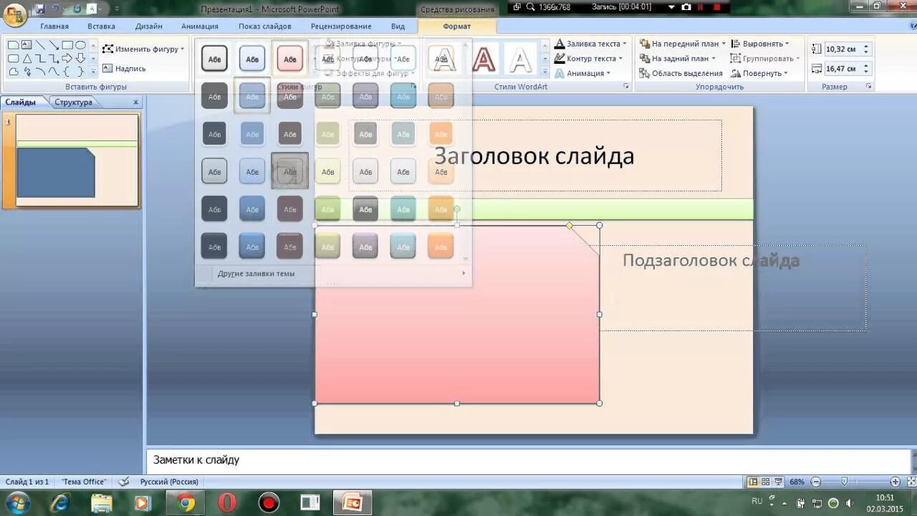Switch to the Дизайн ribbon tab
Image resolution: width=917 pixels, height=516 pixels.
(149, 27)
